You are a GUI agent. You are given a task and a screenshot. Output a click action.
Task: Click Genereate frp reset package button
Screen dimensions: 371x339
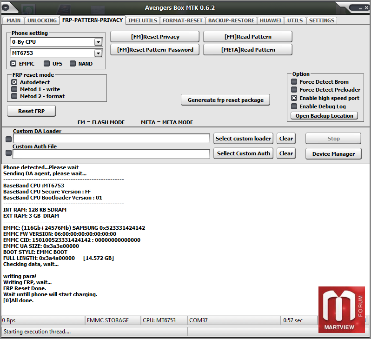225,100
